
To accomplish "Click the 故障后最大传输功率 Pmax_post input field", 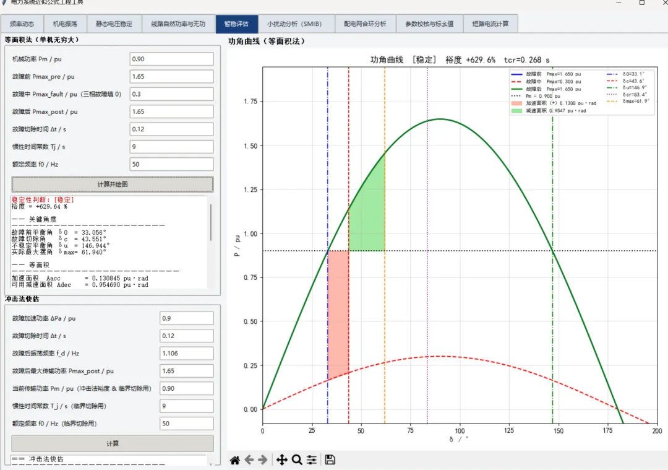I will pyautogui.click(x=187, y=371).
